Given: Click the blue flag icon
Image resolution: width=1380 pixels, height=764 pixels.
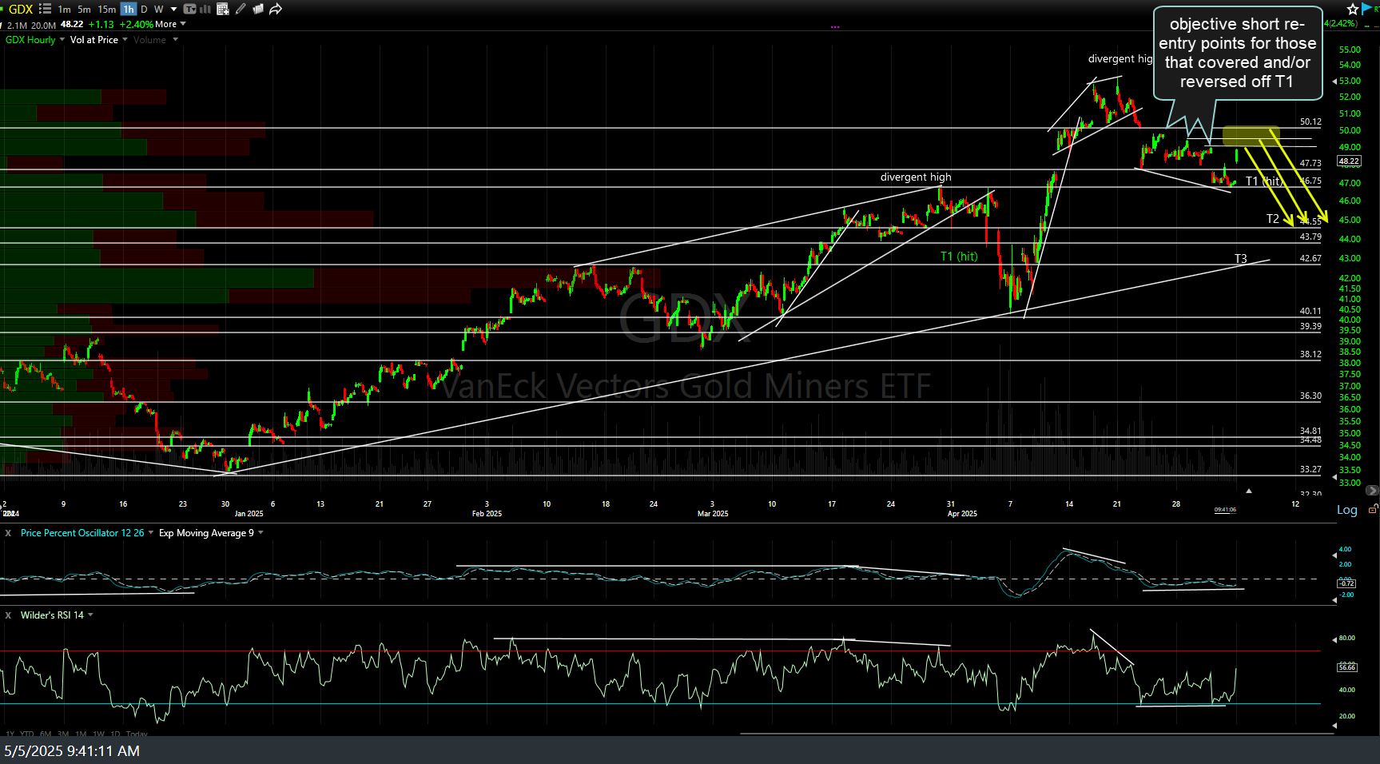Looking at the screenshot, I should 1367,9.
